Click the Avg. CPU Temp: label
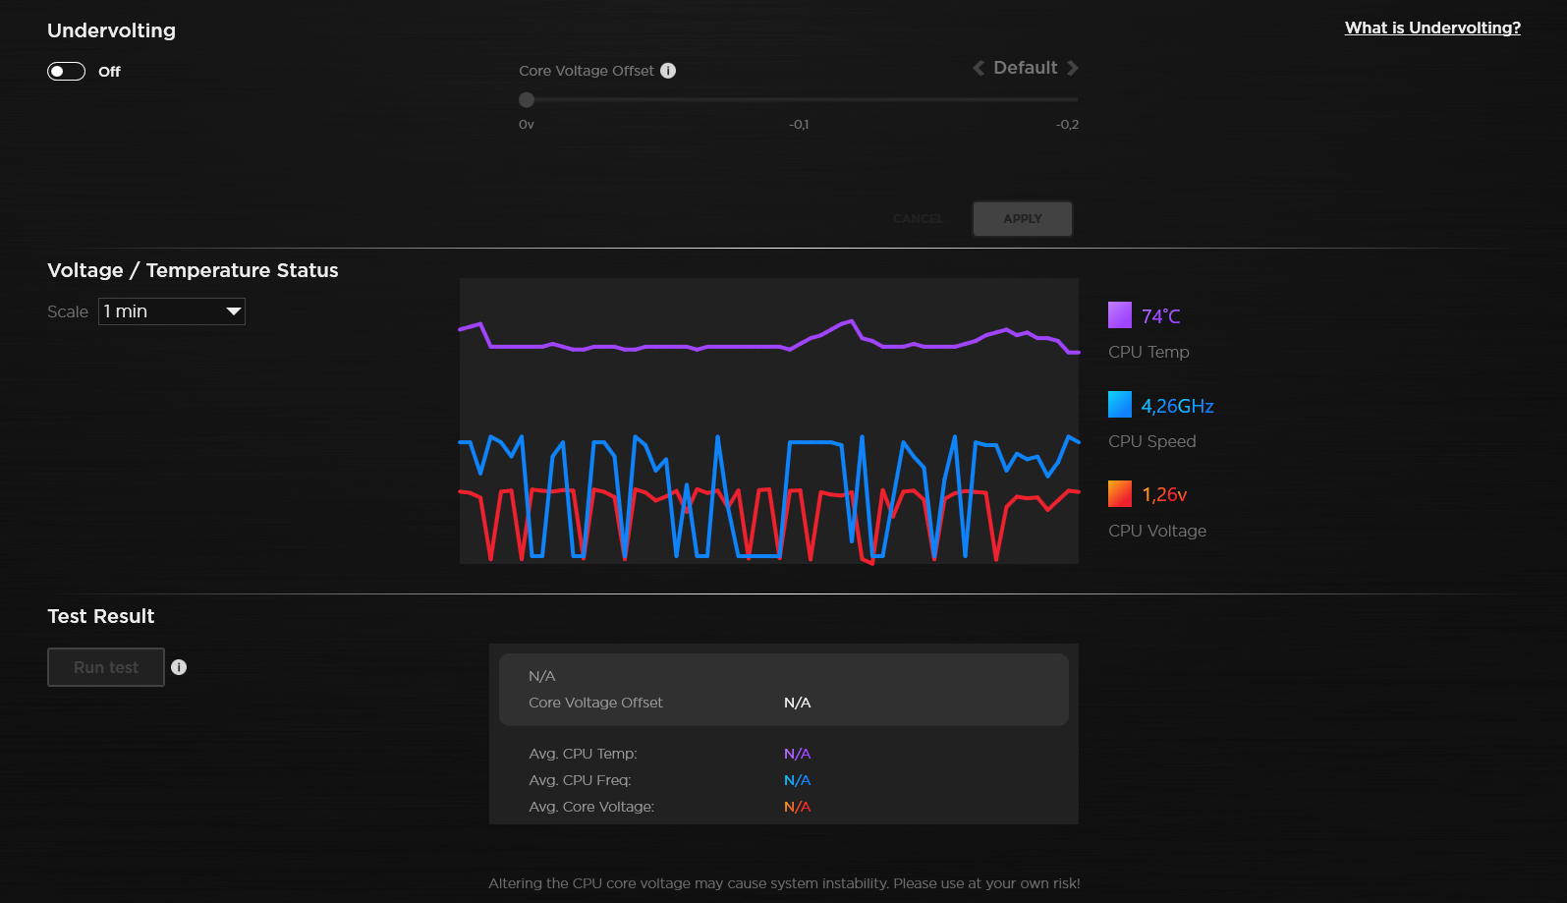The height and width of the screenshot is (903, 1567). click(x=583, y=754)
